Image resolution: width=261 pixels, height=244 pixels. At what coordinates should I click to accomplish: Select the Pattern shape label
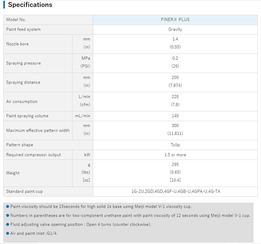[x=20, y=145]
